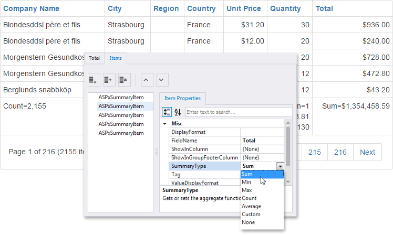The height and width of the screenshot is (235, 393).
Task: Move selected item down with chevron button
Action: tap(162, 80)
